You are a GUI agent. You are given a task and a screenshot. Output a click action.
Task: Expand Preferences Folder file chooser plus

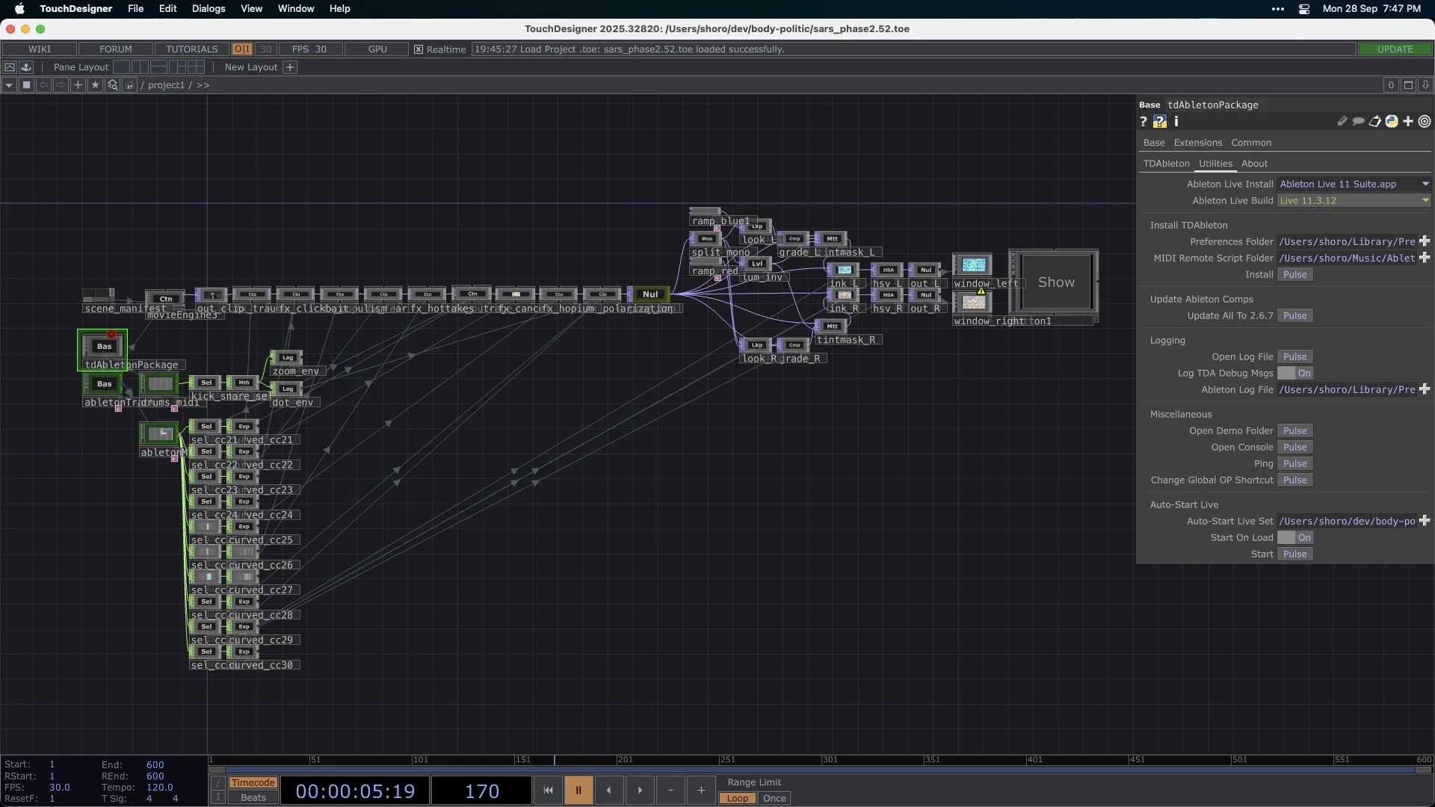1425,241
